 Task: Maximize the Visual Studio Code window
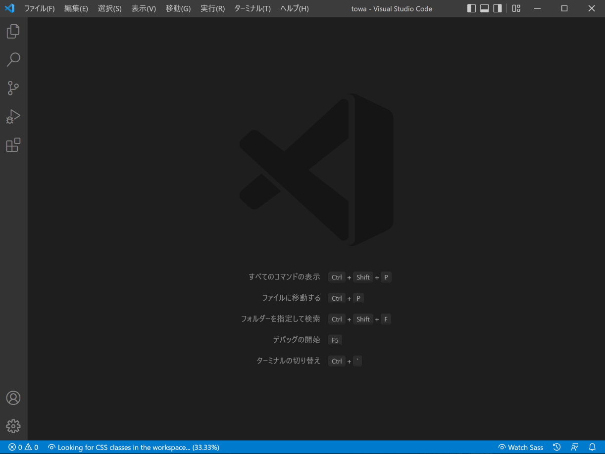[564, 8]
